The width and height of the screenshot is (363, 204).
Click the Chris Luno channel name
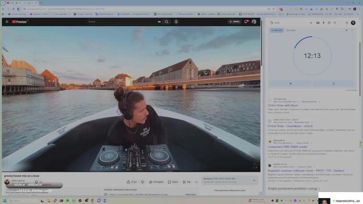[17, 180]
